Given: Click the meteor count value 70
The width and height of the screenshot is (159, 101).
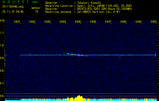Looking at the screenshot, I should [x=36, y=12].
